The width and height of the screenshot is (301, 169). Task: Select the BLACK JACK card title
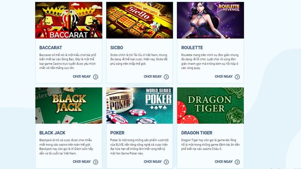pos(52,133)
